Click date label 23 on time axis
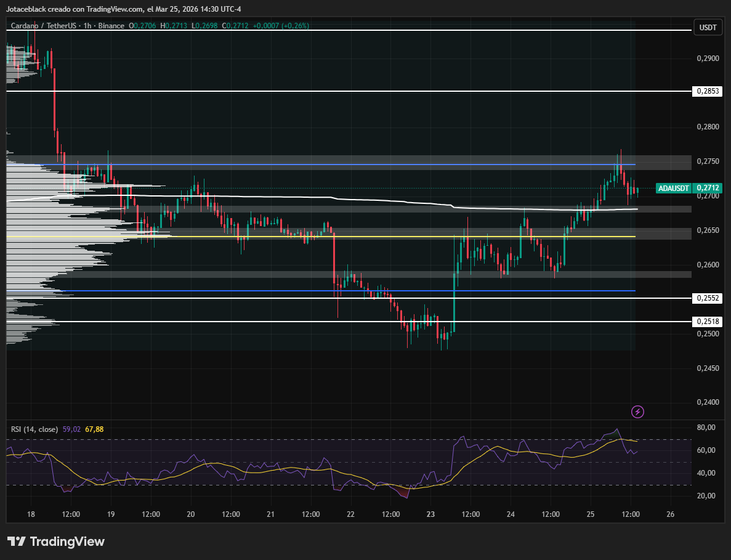Screen dimensions: 731x560 (x=430, y=514)
